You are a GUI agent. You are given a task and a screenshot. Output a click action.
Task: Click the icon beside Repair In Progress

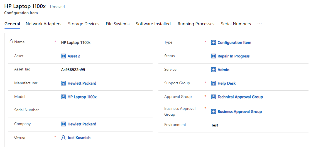[x=214, y=56]
